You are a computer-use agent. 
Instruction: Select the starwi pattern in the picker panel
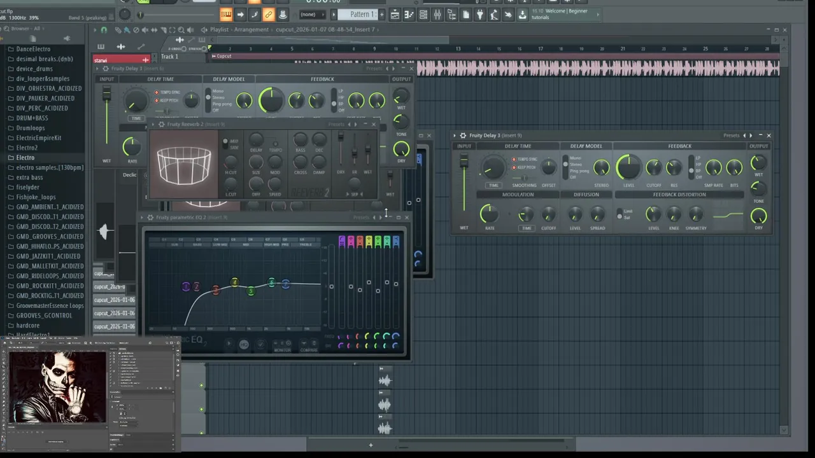[121, 60]
